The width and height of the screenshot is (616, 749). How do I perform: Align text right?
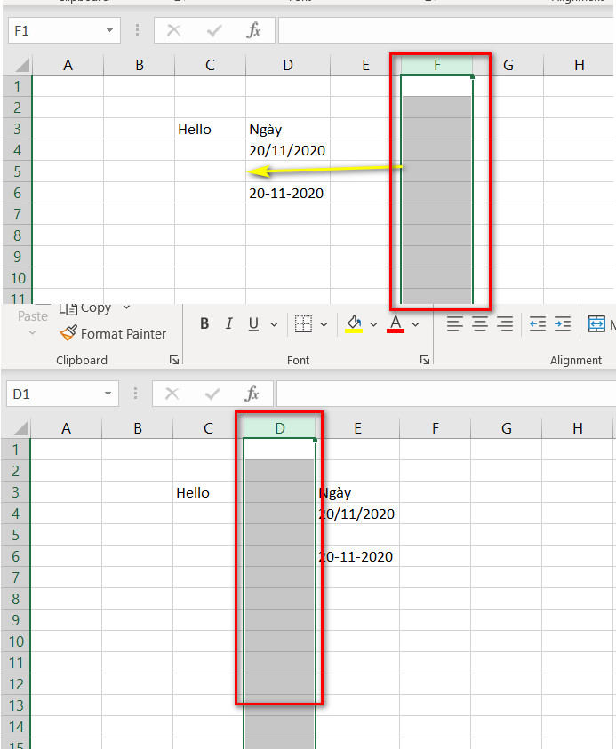coord(505,324)
